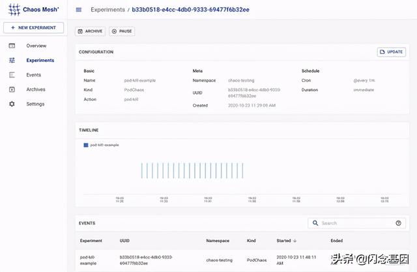Focus the Events search input field

click(x=355, y=223)
